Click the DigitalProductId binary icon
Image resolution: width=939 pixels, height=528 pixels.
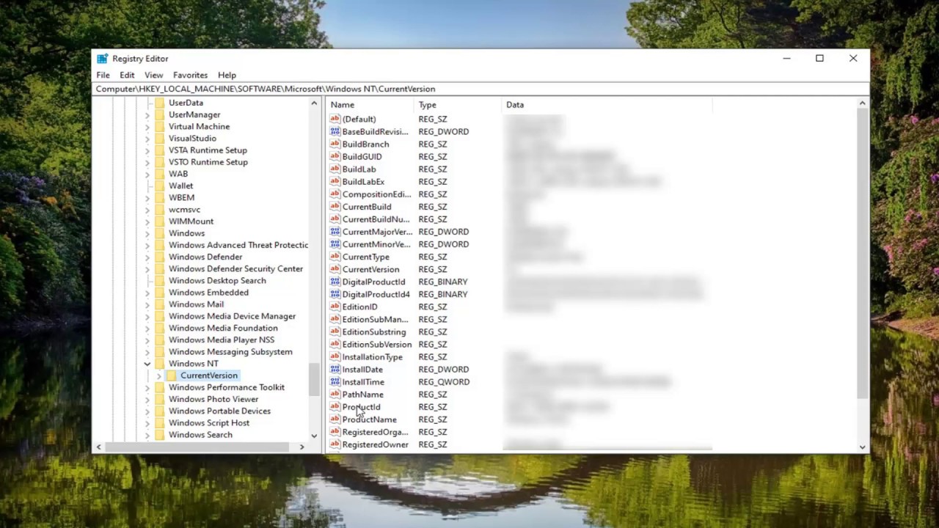335,282
